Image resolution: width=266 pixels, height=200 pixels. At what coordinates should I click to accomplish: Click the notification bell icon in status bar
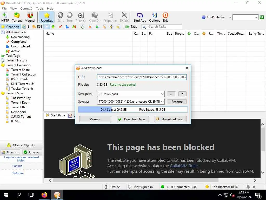(248, 187)
